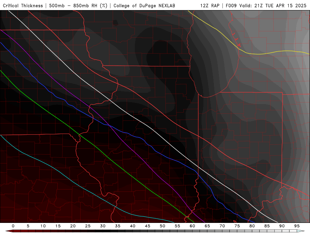Click the colorbar label "25"
This screenshot has height=233, width=310.
[88, 226]
